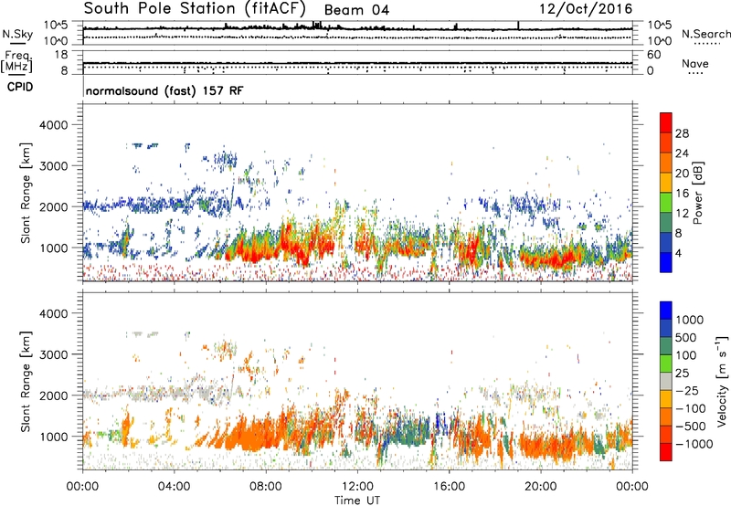Screen dimensions: 731x506
Task: Click the 12 label on Power color bar
Action: tap(682, 214)
